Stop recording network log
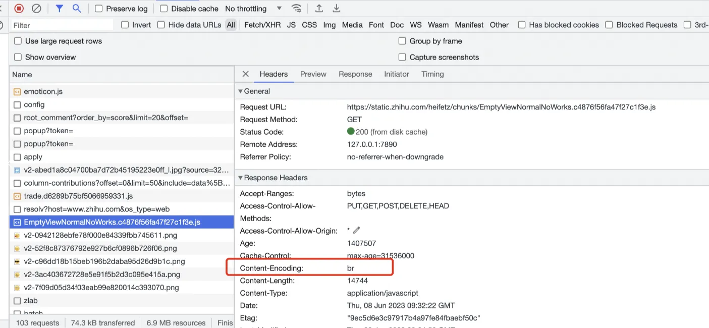Viewport: 709px width, 328px height. [19, 8]
